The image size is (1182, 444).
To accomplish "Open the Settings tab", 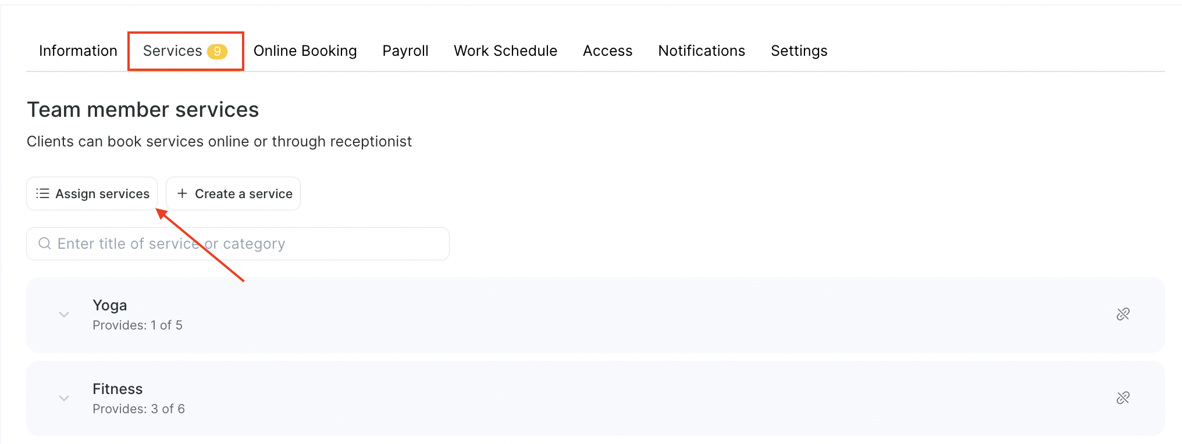I will click(x=799, y=51).
